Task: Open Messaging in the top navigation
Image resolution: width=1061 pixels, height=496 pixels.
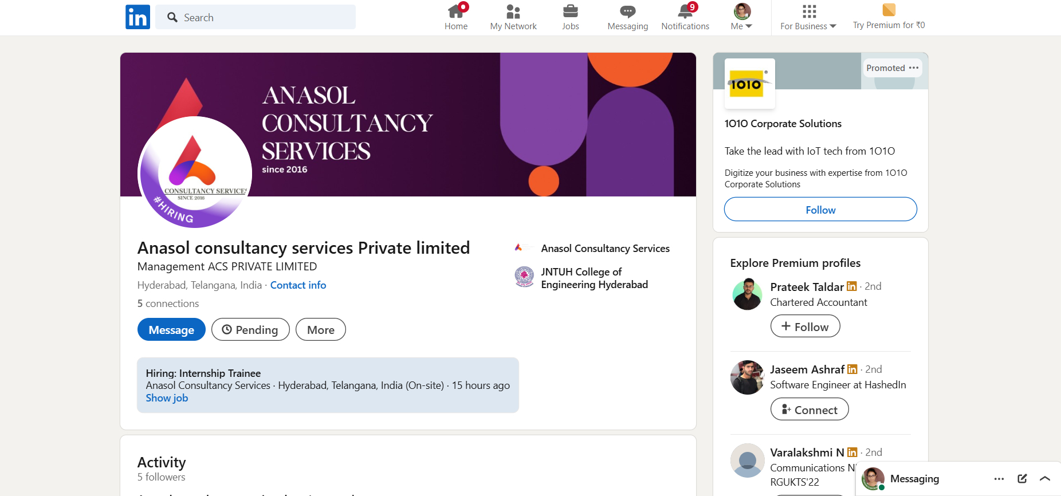Action: (627, 17)
